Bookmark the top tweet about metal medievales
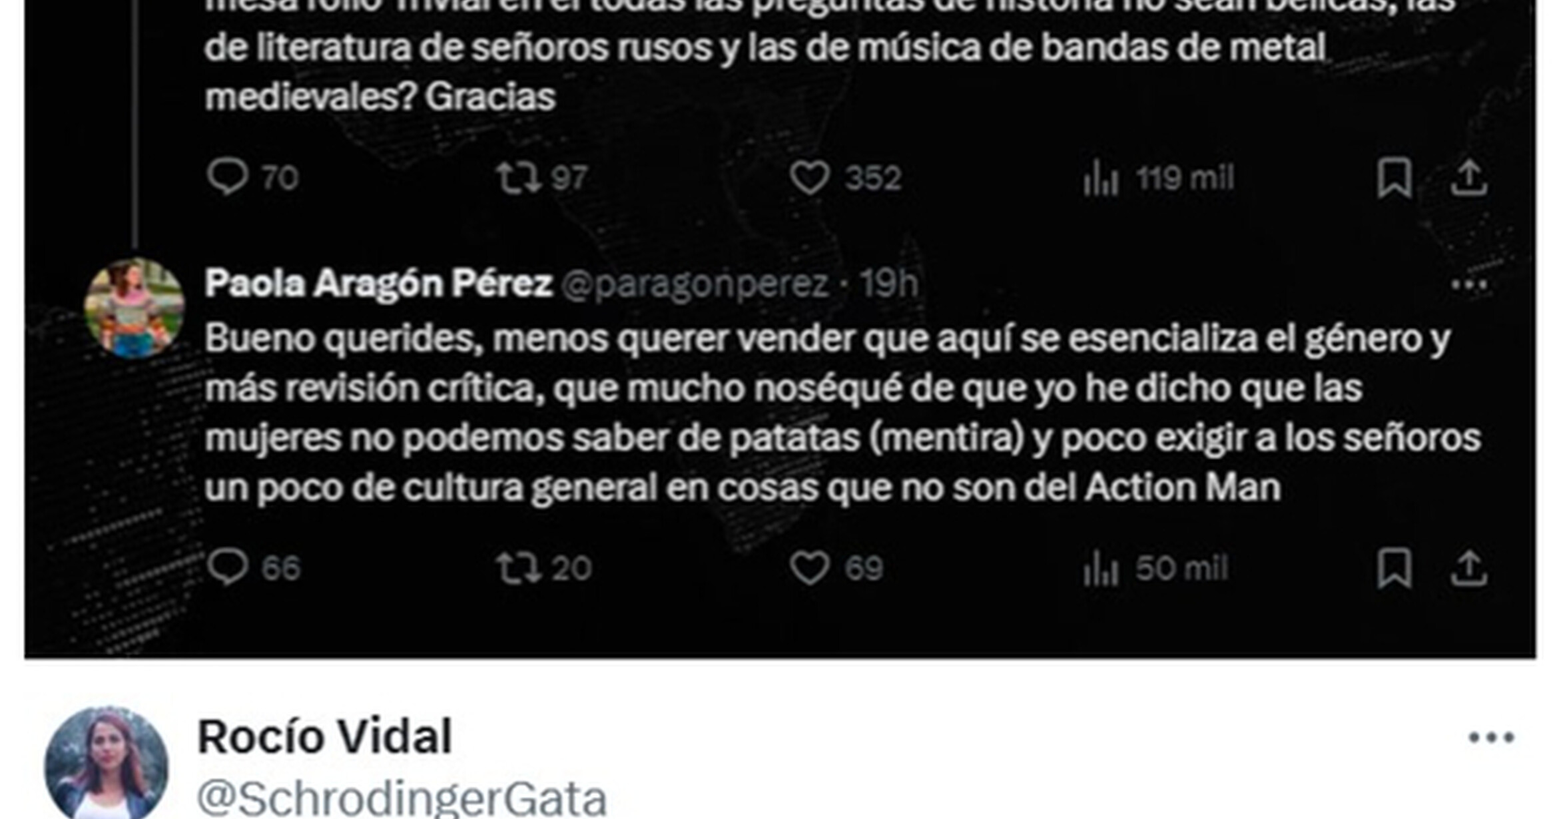The image size is (1565, 819). tap(1394, 178)
